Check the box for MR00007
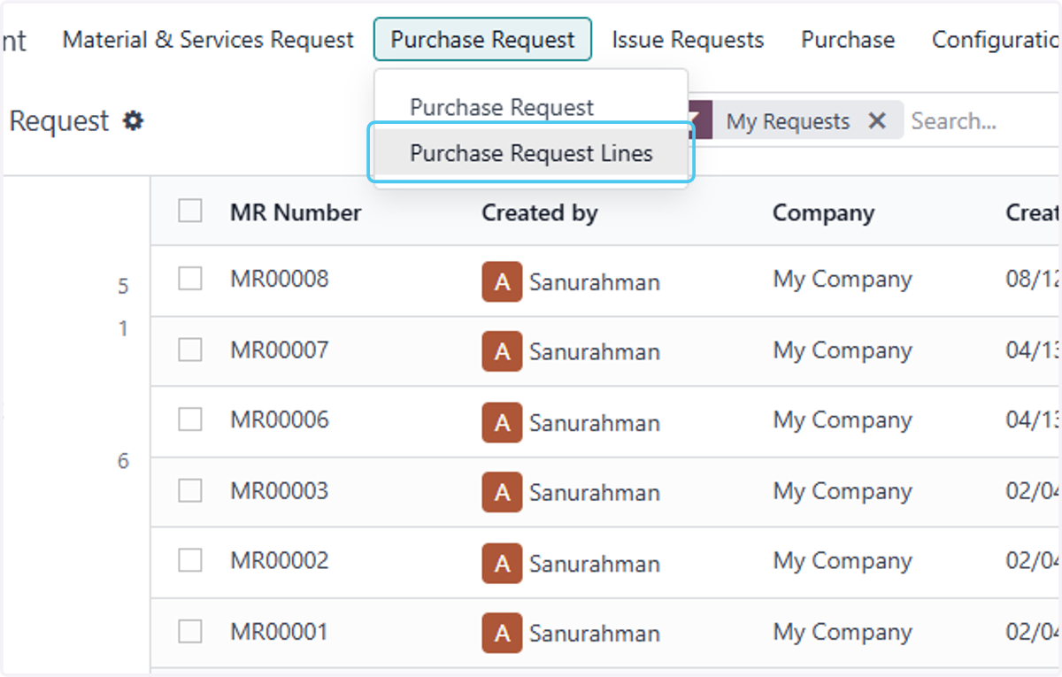The height and width of the screenshot is (677, 1062). [x=190, y=350]
